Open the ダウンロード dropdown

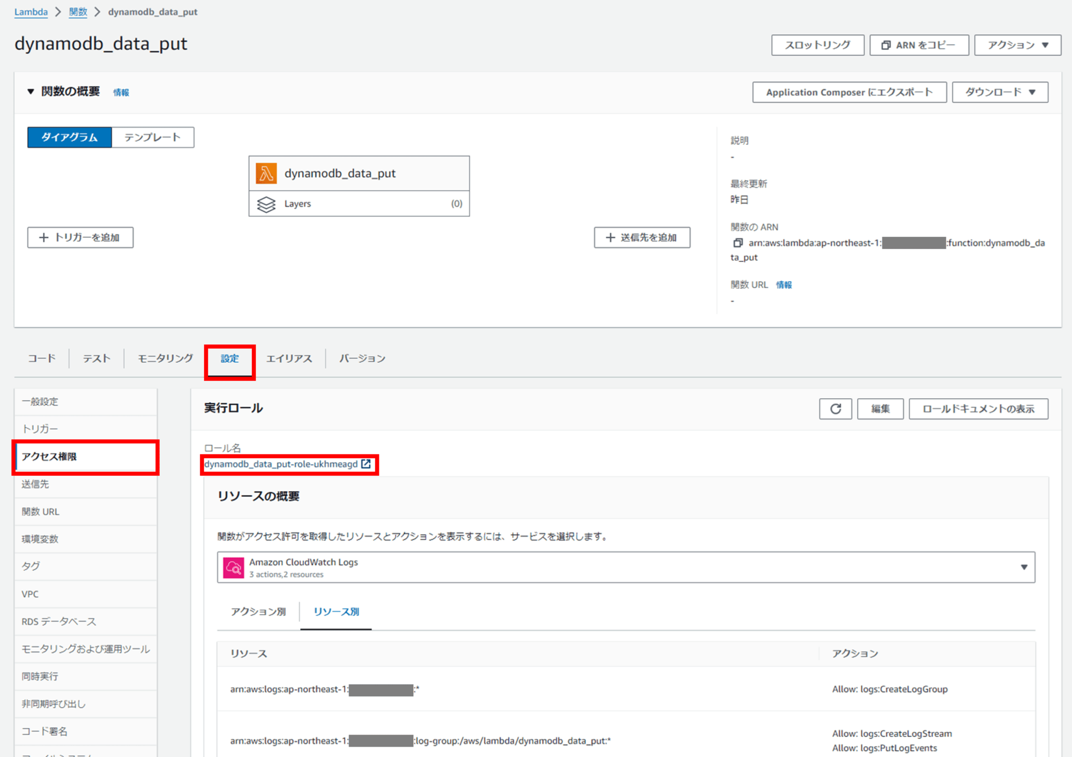pyautogui.click(x=1000, y=92)
